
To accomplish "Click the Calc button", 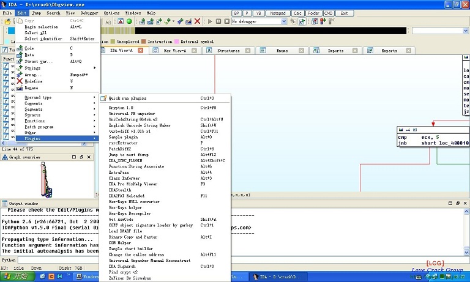I will 297,12.
